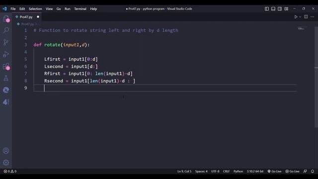Select the Python language mode
Image resolution: width=318 pixels, height=179 pixels.
click(238, 171)
